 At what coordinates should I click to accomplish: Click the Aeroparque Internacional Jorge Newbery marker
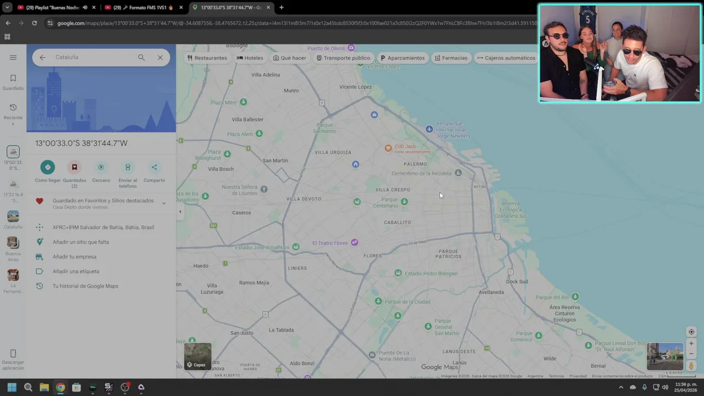point(430,129)
